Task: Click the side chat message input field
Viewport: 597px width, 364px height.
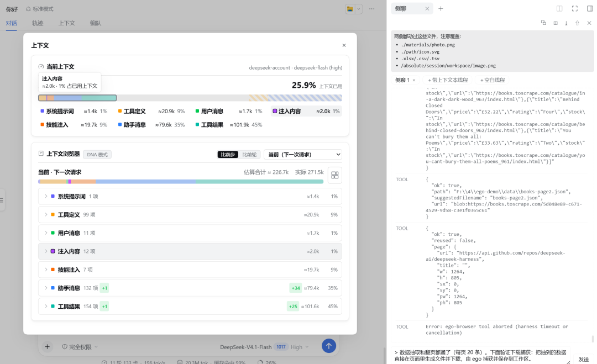Action: click(481, 355)
